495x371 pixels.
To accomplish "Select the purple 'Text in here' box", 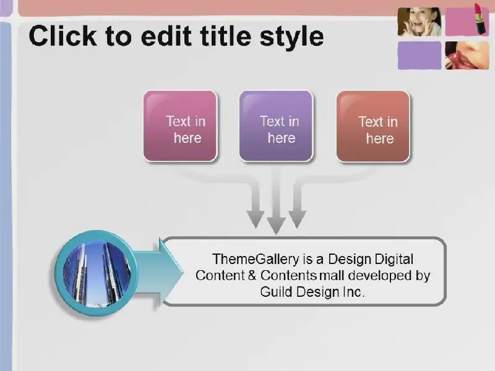I will [276, 127].
